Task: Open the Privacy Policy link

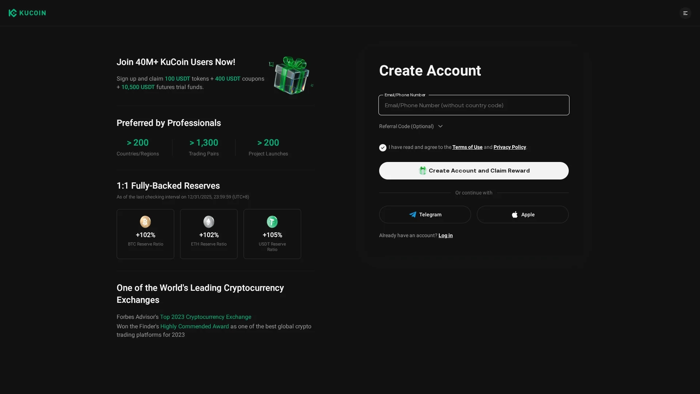Action: pyautogui.click(x=509, y=147)
